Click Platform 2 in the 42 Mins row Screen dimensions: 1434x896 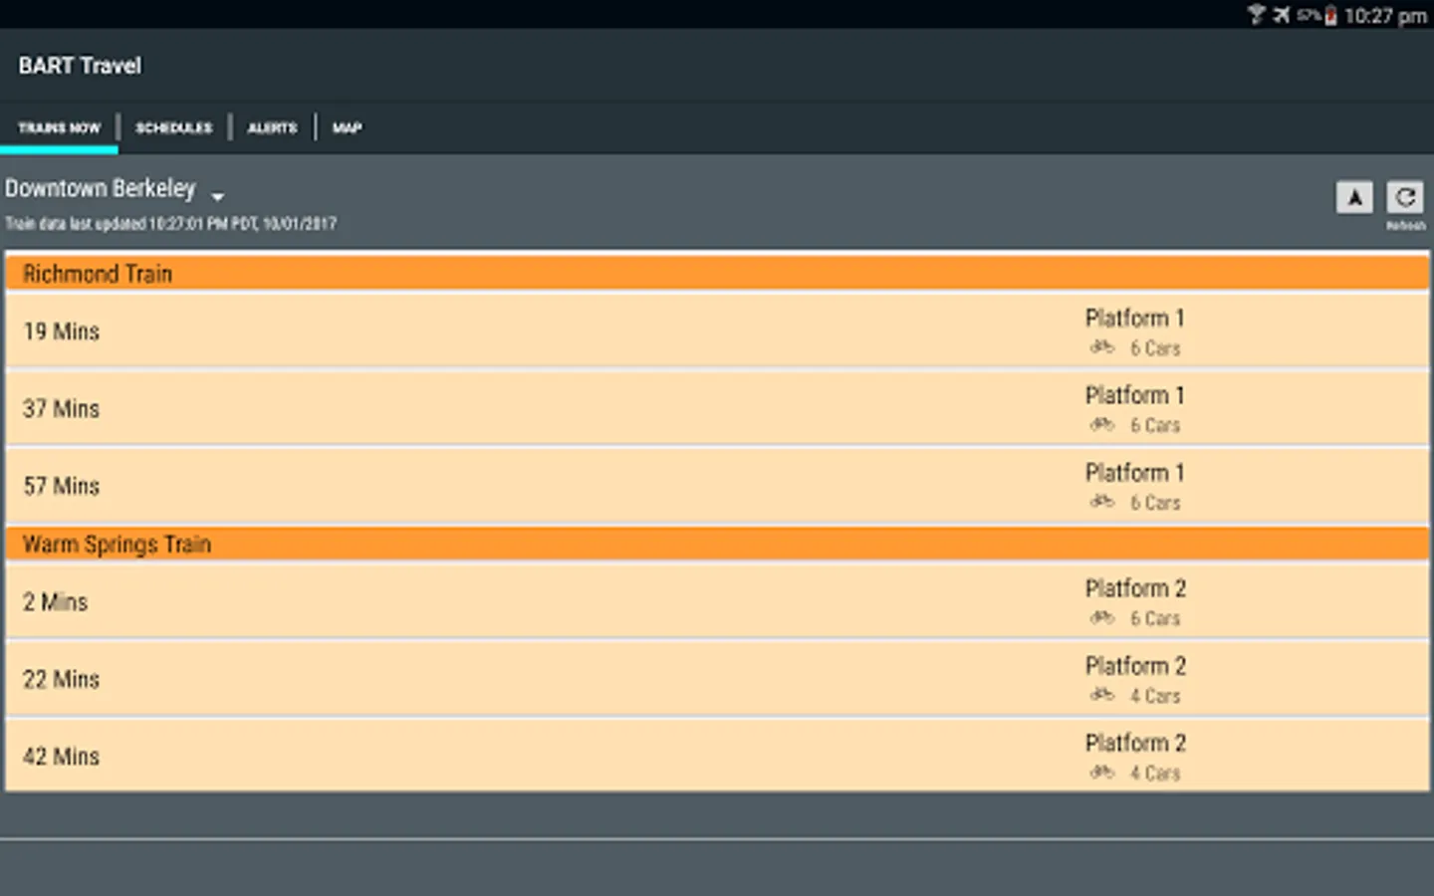point(1135,744)
